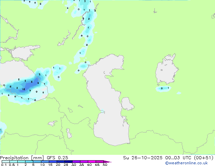Click the 'Precipitation [mm]' title text
The height and width of the screenshot is (166, 215).
[22, 158]
